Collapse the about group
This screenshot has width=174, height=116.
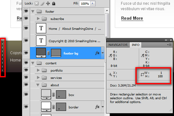[x=38, y=85]
